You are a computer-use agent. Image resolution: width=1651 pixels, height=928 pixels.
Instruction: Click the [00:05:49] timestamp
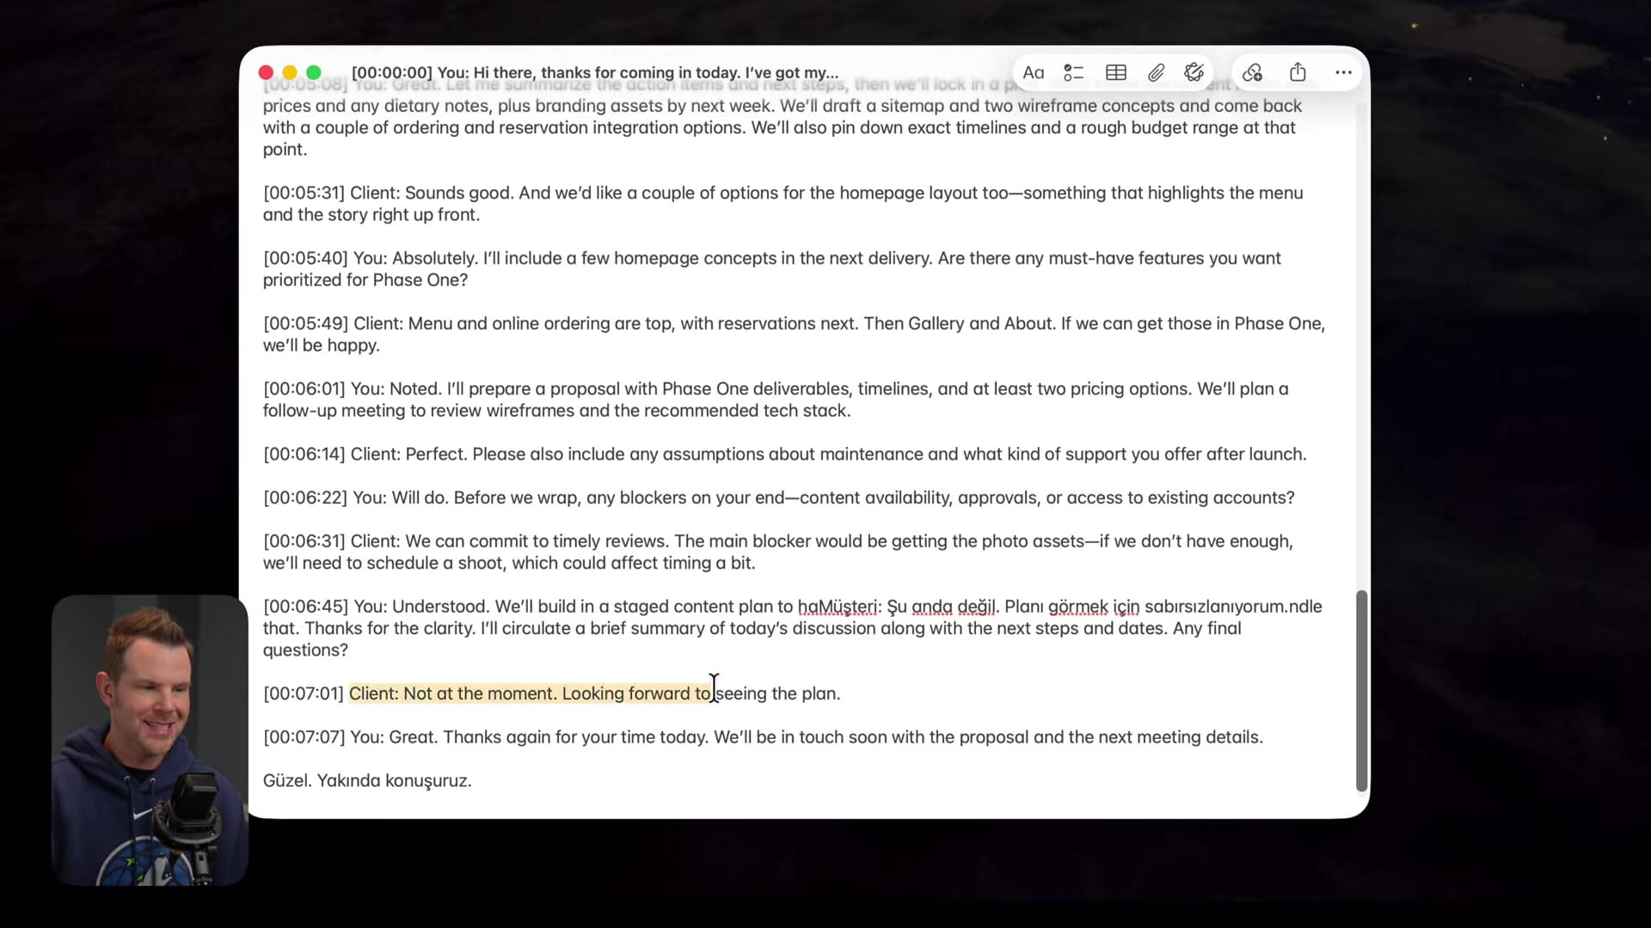pos(305,323)
